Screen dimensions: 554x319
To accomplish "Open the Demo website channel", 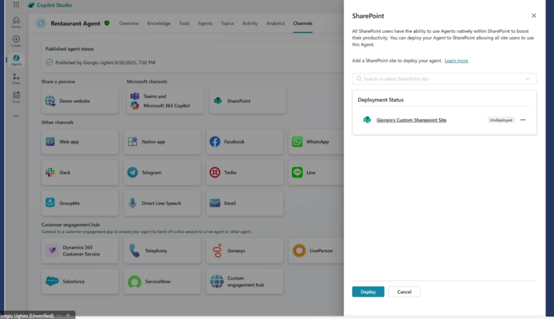I will coord(80,101).
